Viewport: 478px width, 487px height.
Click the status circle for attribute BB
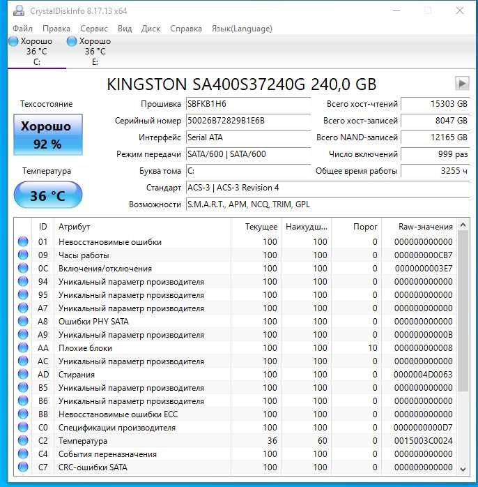(x=23, y=414)
